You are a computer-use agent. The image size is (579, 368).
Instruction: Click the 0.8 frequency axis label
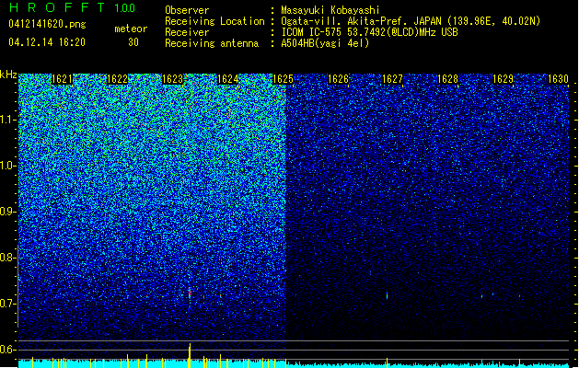pyautogui.click(x=8, y=258)
